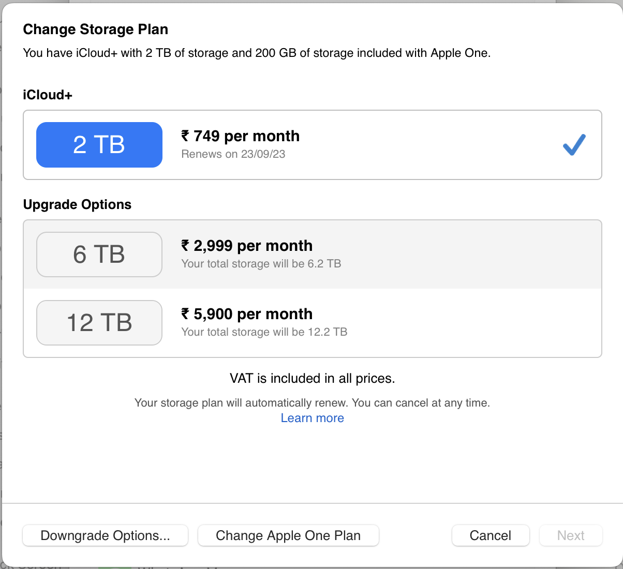Click the 12 TB storage badge
Viewport: 623px width, 569px height.
[x=99, y=323]
